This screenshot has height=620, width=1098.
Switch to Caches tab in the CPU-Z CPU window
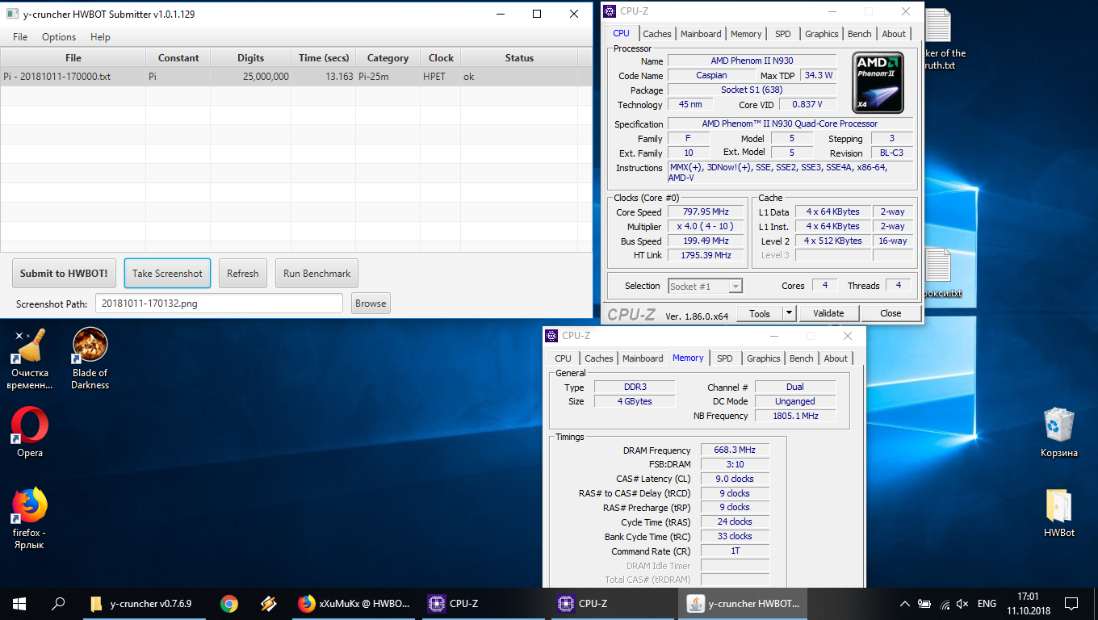coord(656,34)
